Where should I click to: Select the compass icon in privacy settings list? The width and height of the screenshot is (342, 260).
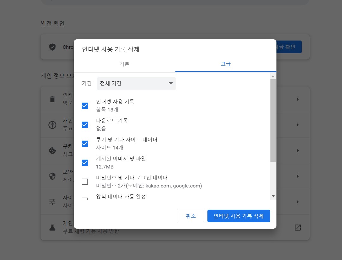pyautogui.click(x=52, y=125)
